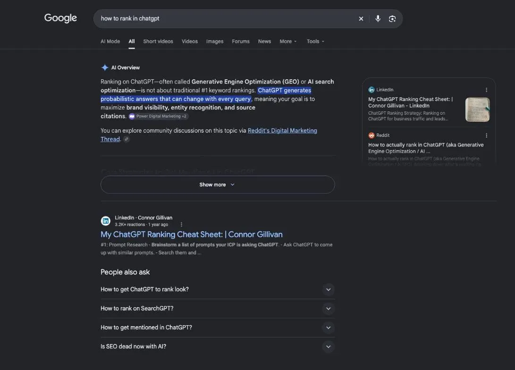The height and width of the screenshot is (370, 515).
Task: Click the 'LinkedIn · Connor Gillivan' result source text
Action: (144, 218)
